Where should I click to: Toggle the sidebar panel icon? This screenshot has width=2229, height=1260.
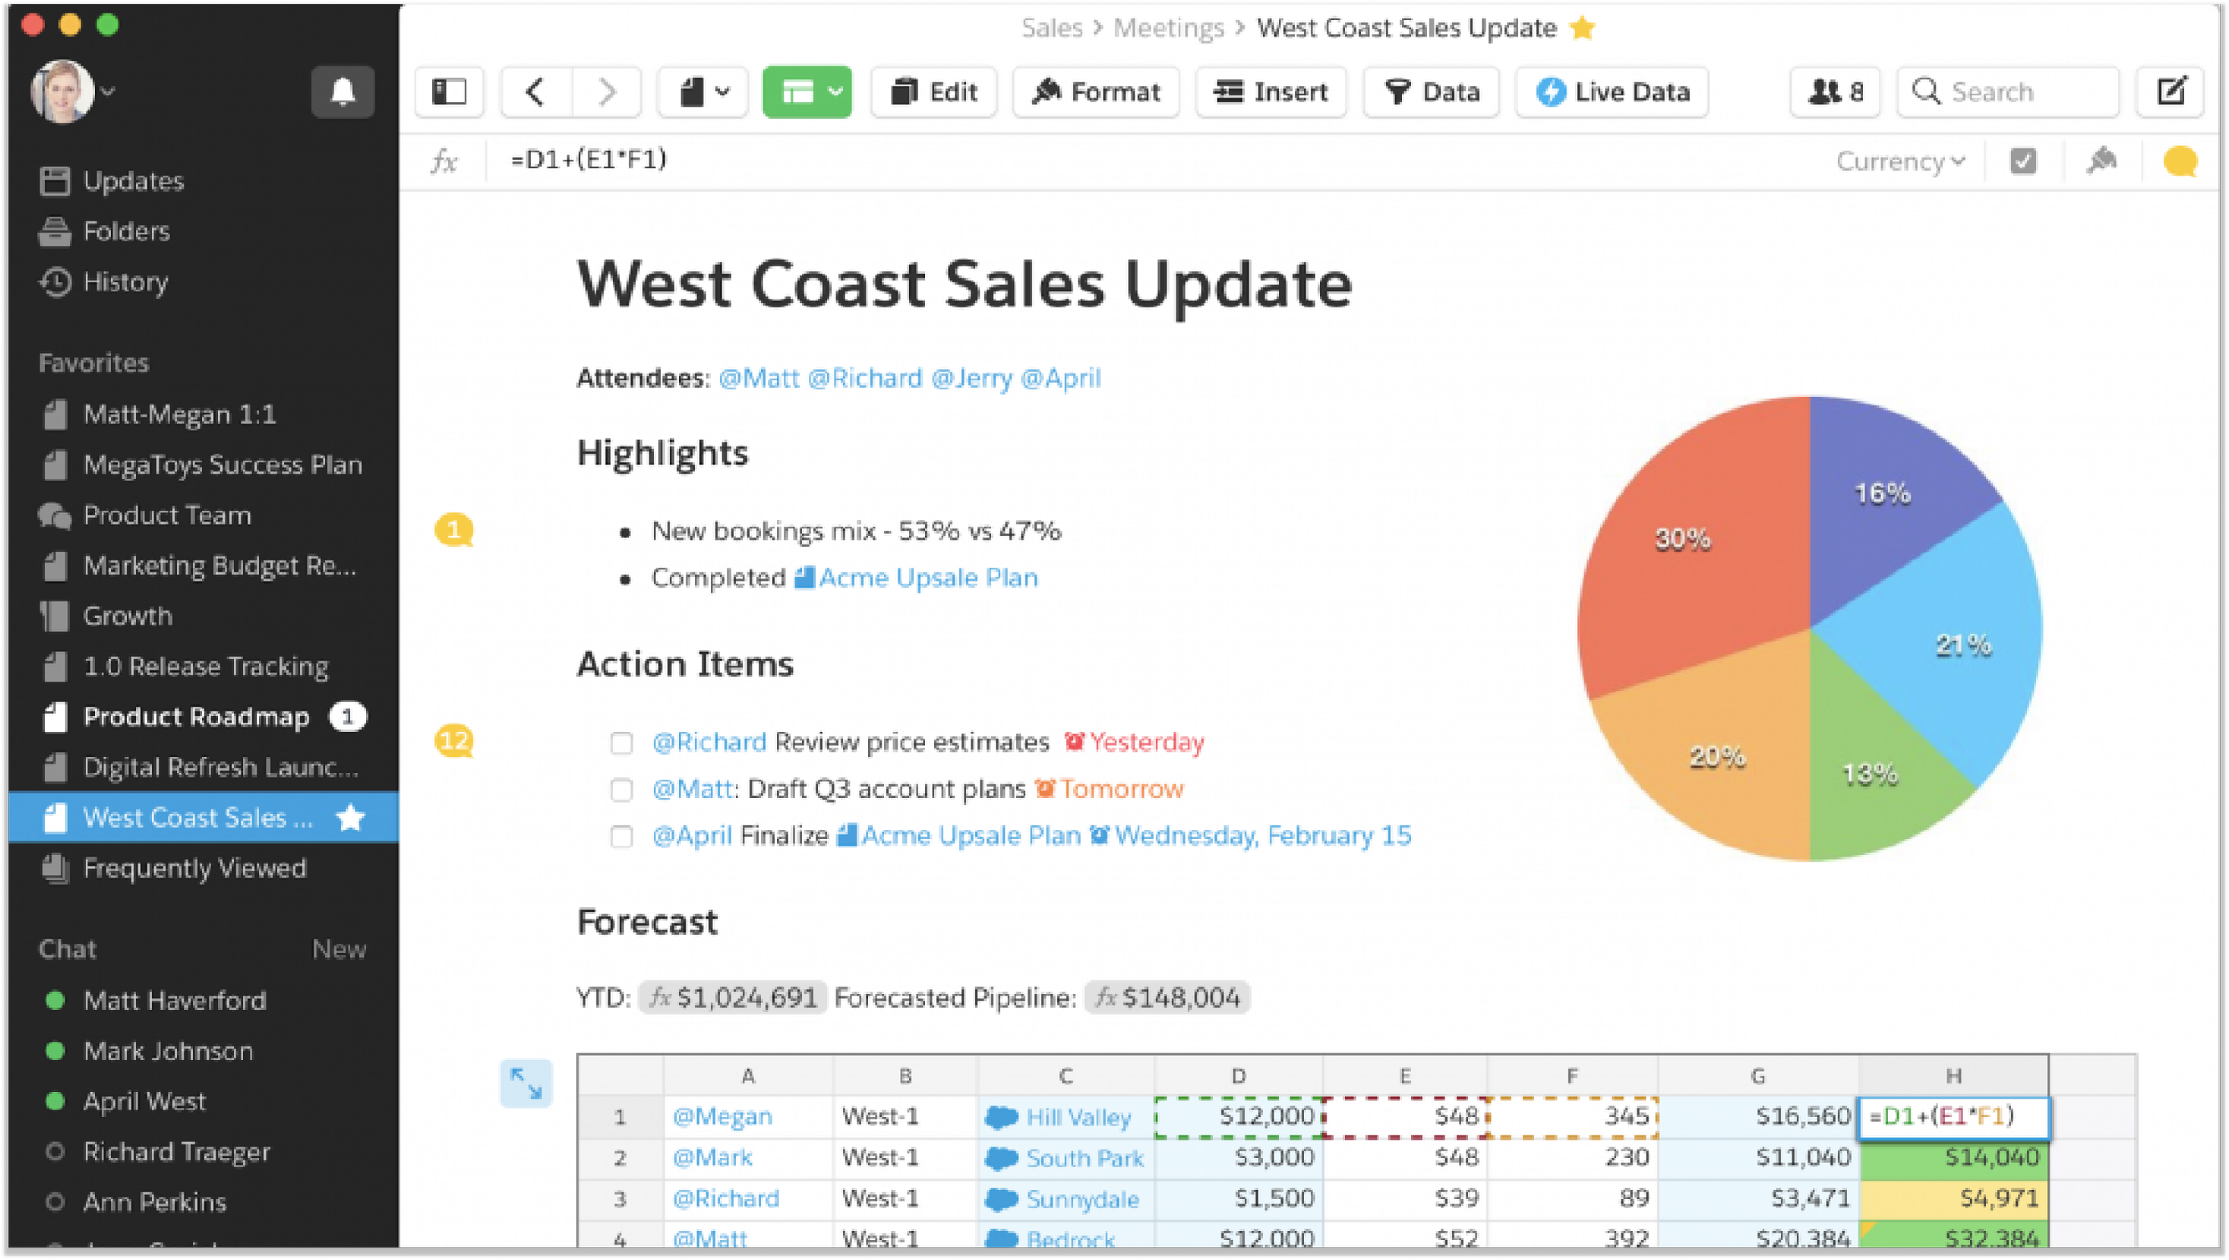449,92
